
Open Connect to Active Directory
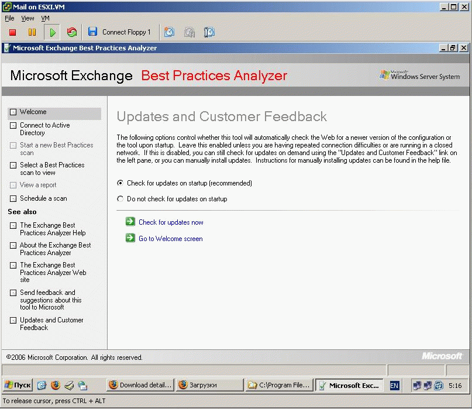coord(45,129)
